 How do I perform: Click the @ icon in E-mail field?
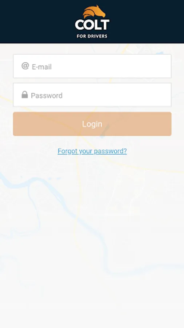click(25, 66)
